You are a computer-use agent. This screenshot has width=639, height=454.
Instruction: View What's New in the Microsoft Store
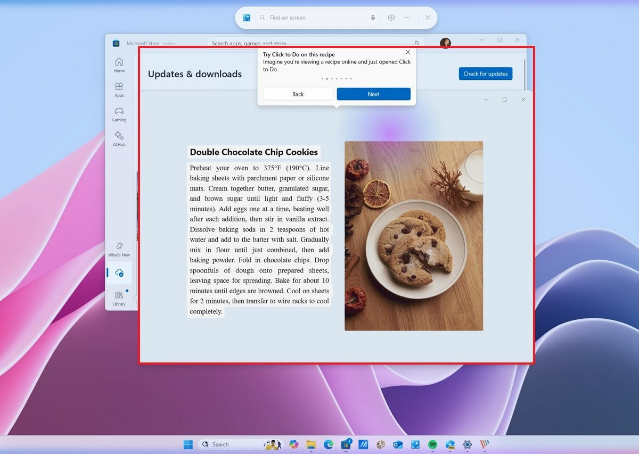point(119,250)
